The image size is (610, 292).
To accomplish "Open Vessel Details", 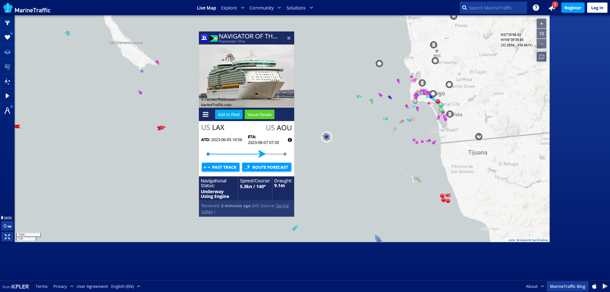I will pyautogui.click(x=260, y=114).
